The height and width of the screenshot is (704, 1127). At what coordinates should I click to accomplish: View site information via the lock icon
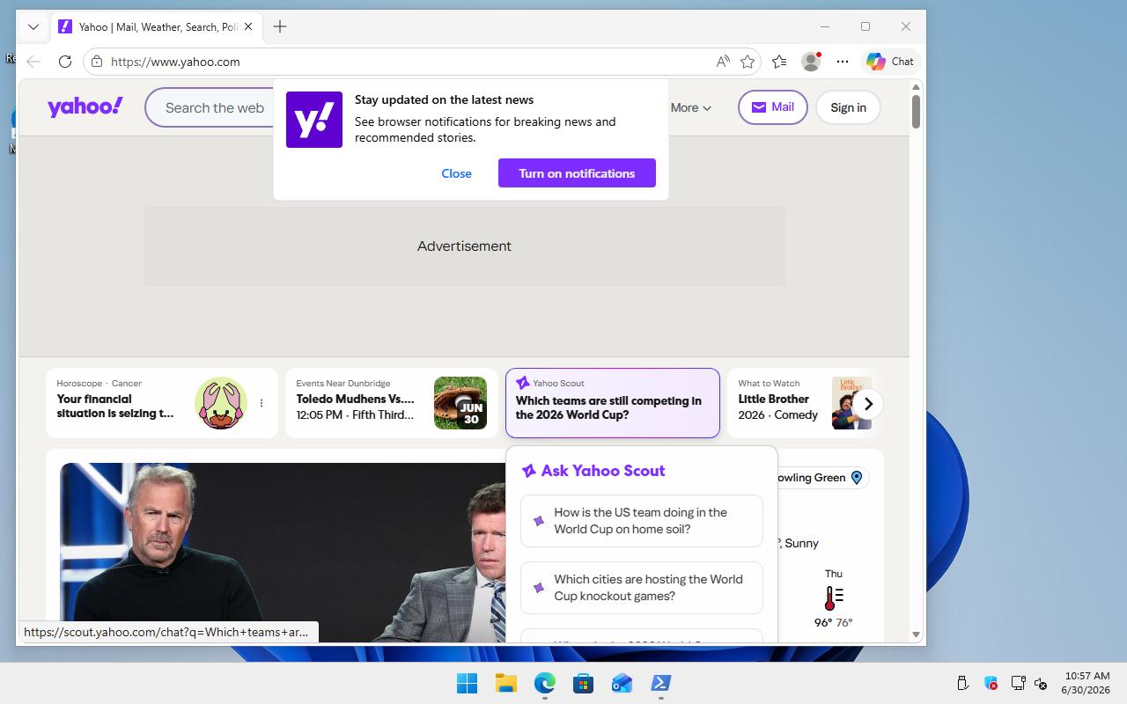(x=97, y=62)
